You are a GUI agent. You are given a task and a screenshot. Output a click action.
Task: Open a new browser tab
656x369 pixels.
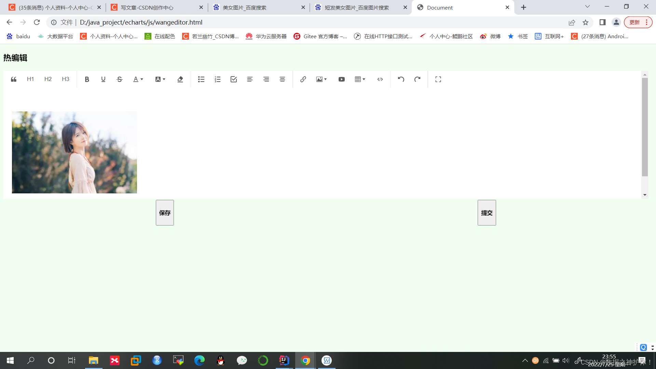click(x=523, y=8)
